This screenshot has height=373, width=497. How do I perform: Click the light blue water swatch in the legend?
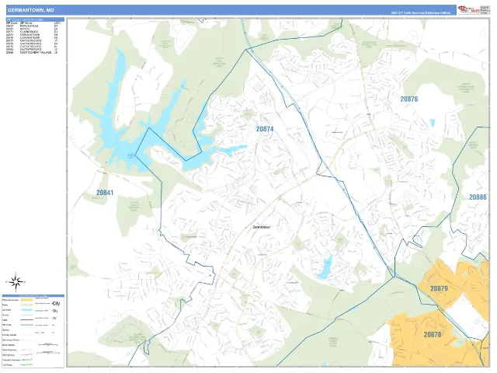click(26, 310)
